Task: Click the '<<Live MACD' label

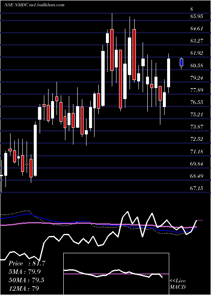Action: [178, 284]
